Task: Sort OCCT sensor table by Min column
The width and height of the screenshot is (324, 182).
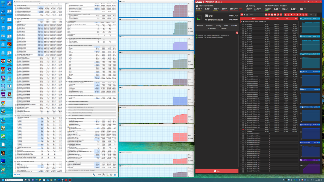Action: coord(277,19)
